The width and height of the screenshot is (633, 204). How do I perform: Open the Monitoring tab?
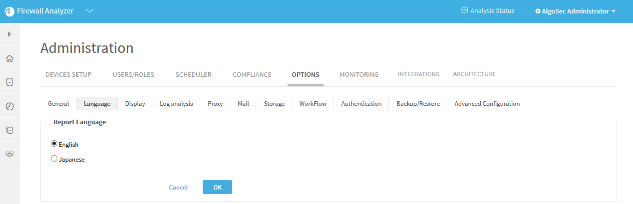[x=359, y=75]
